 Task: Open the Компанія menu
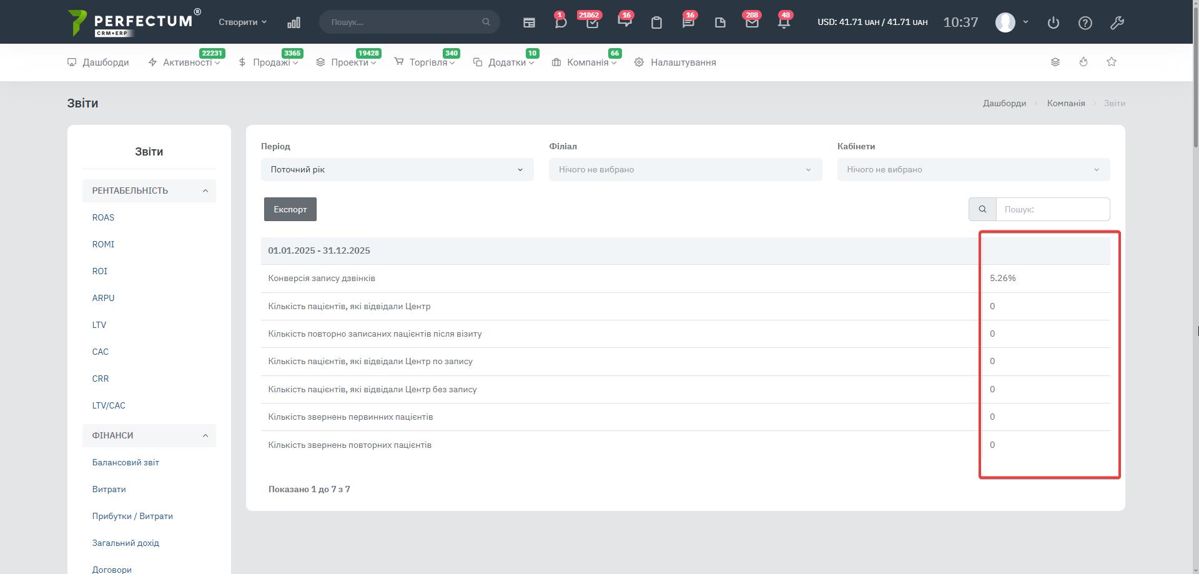(585, 62)
